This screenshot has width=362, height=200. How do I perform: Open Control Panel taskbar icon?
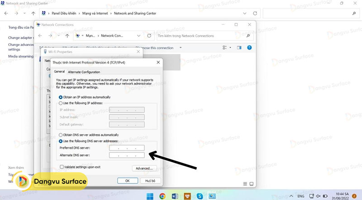212,196
